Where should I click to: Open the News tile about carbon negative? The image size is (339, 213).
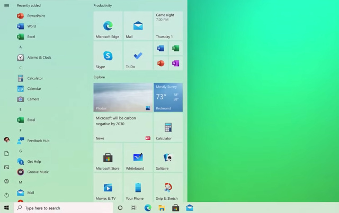coord(123,128)
